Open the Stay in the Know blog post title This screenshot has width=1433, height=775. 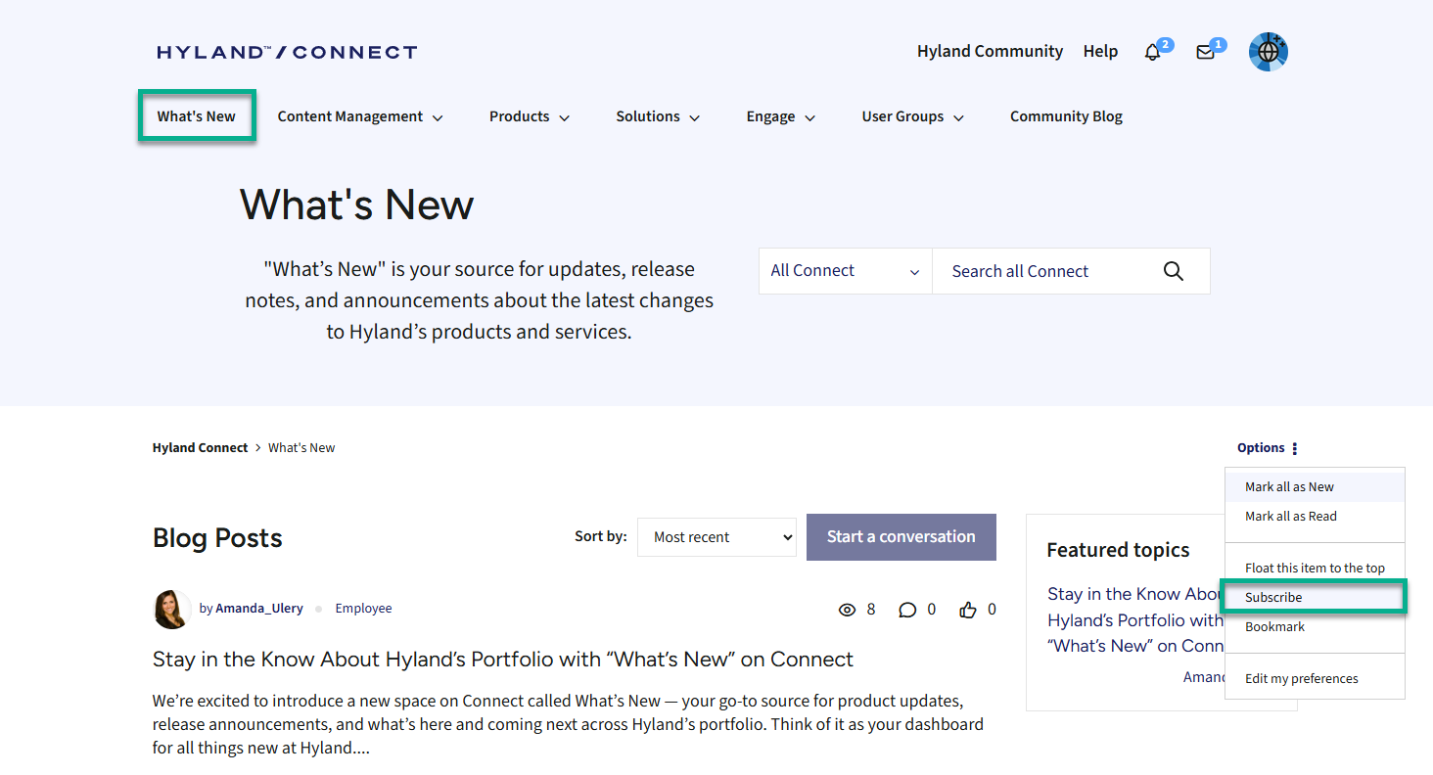coord(503,660)
